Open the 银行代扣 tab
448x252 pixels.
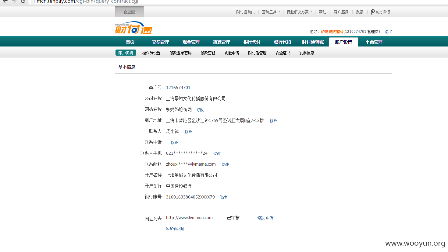click(x=283, y=42)
